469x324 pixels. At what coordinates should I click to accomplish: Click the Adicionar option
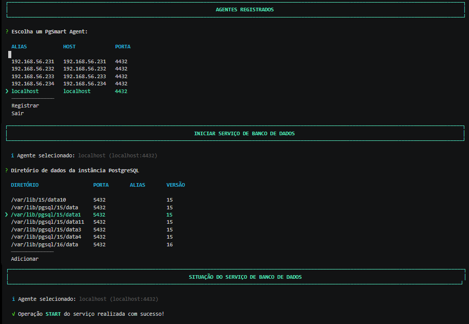25,259
